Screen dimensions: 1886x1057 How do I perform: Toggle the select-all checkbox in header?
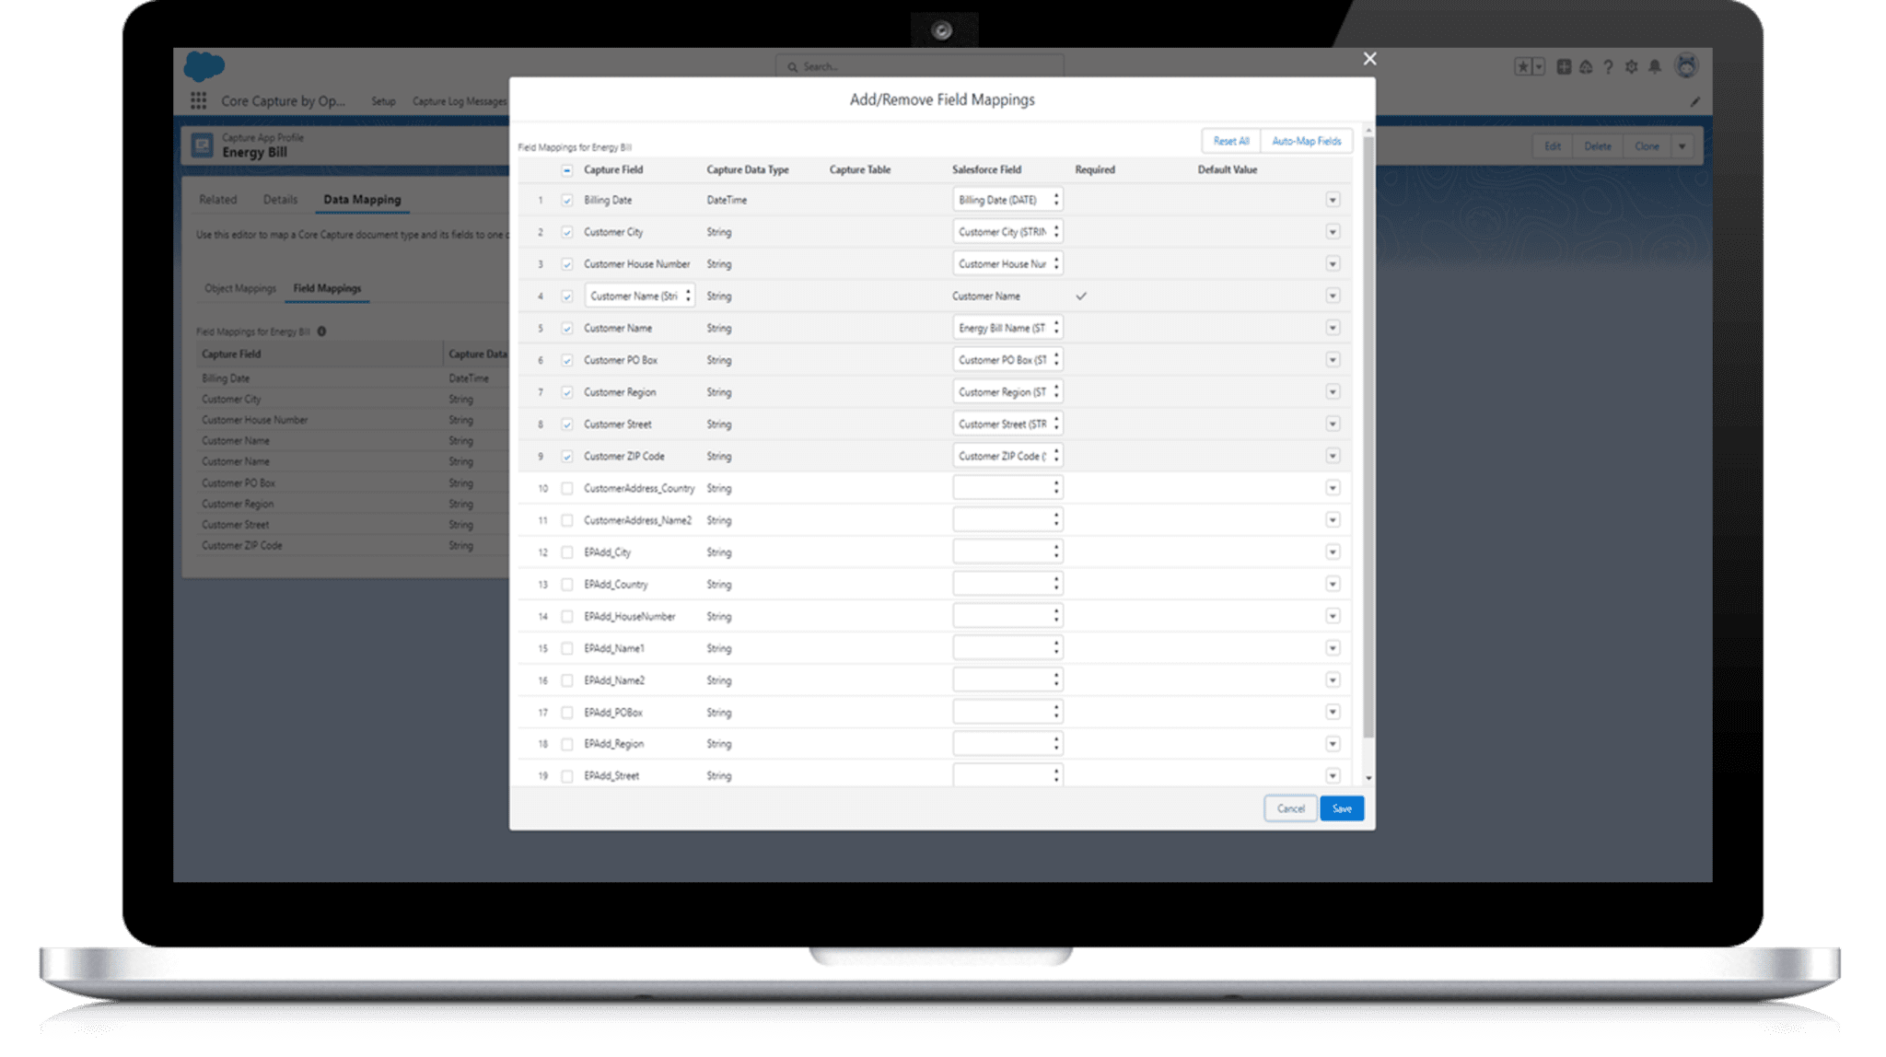(566, 169)
